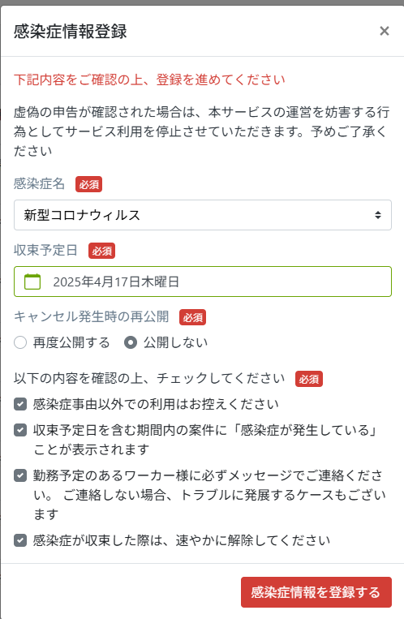This screenshot has height=619, width=404.
Task: Click the 再度公開する label text
Action: (x=71, y=342)
